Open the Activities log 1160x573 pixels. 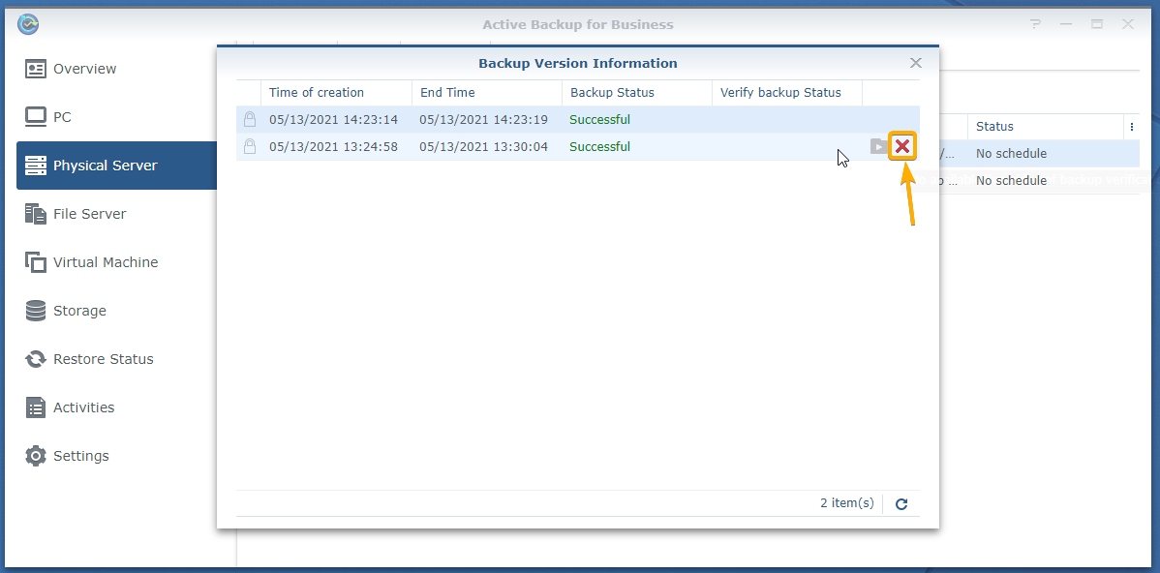click(83, 407)
